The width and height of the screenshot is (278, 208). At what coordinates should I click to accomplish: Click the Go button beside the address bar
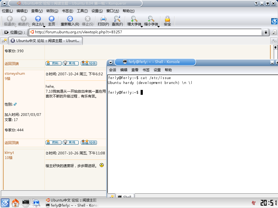pos(274,32)
